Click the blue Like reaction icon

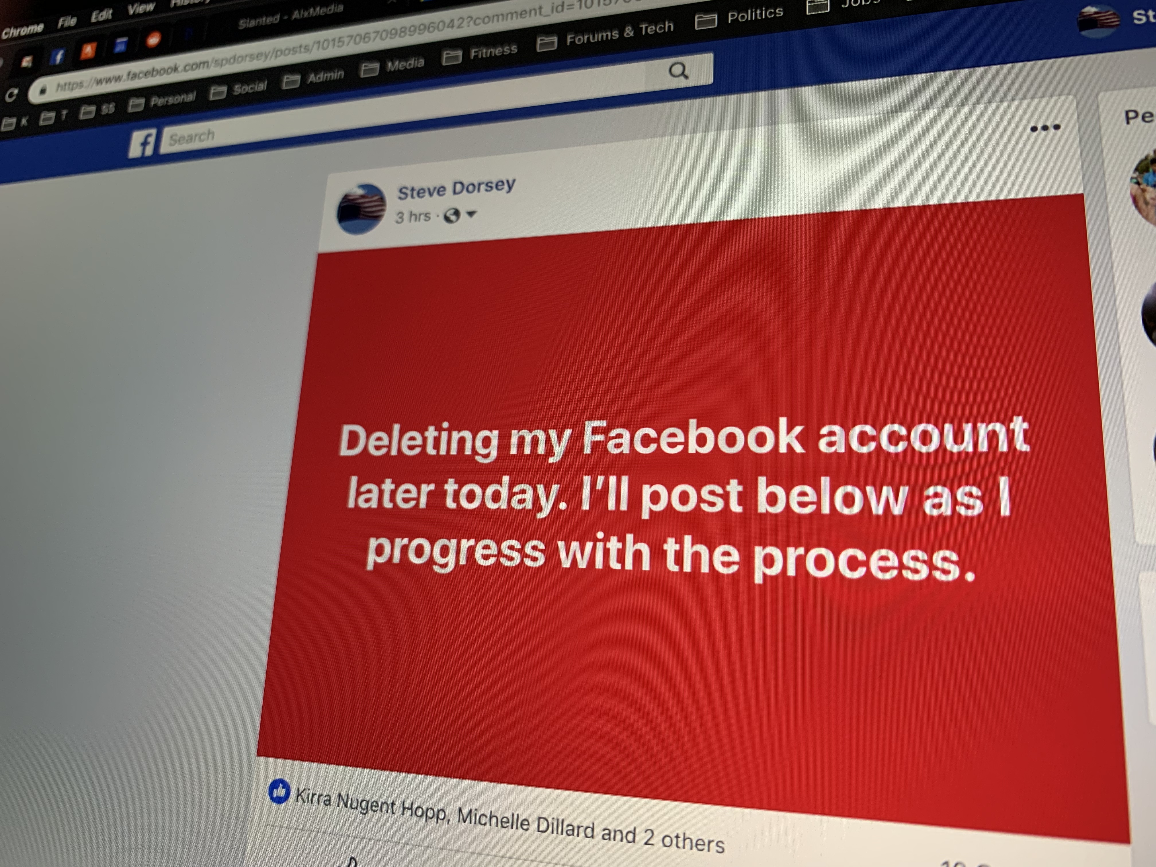point(279,791)
